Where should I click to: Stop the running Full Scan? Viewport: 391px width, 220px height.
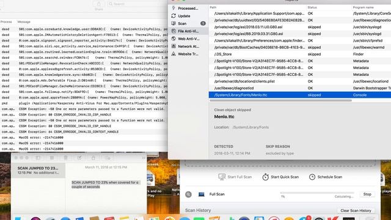point(367,194)
